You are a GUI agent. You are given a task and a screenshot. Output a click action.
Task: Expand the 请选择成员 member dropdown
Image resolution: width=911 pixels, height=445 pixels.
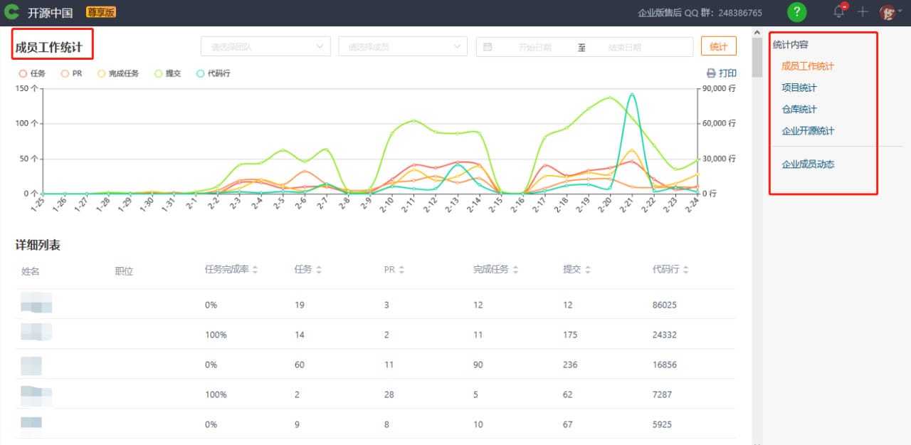(x=402, y=47)
